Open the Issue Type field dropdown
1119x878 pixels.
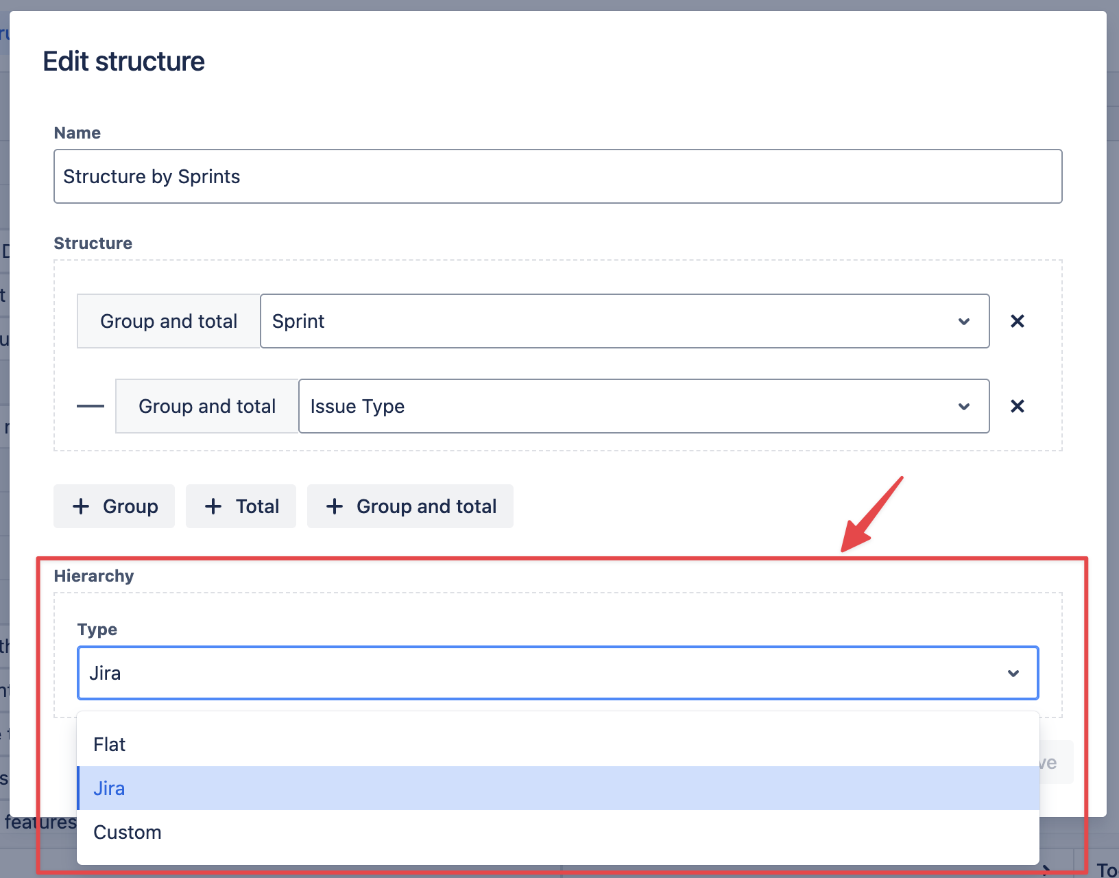629,406
